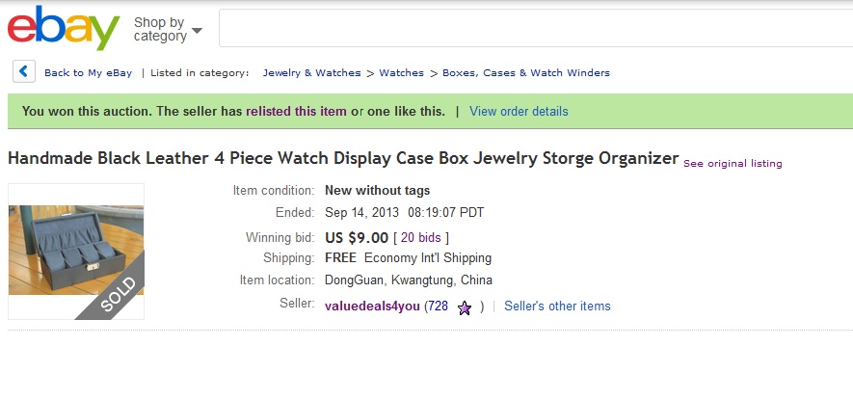
Task: Visit seller valuedeals4you profile
Action: pyautogui.click(x=372, y=307)
